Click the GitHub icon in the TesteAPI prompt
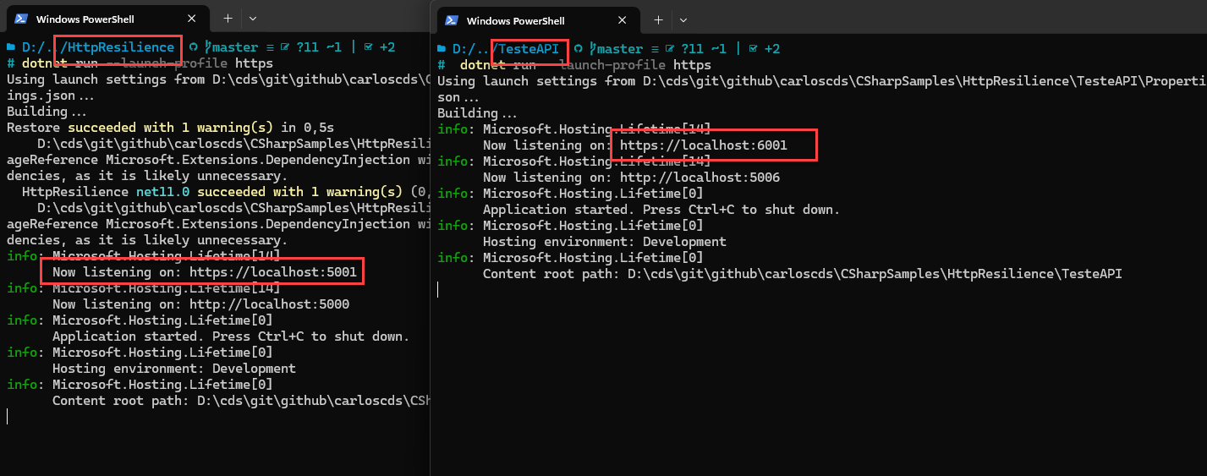Screen dimensions: 1207x476 pyautogui.click(x=579, y=49)
